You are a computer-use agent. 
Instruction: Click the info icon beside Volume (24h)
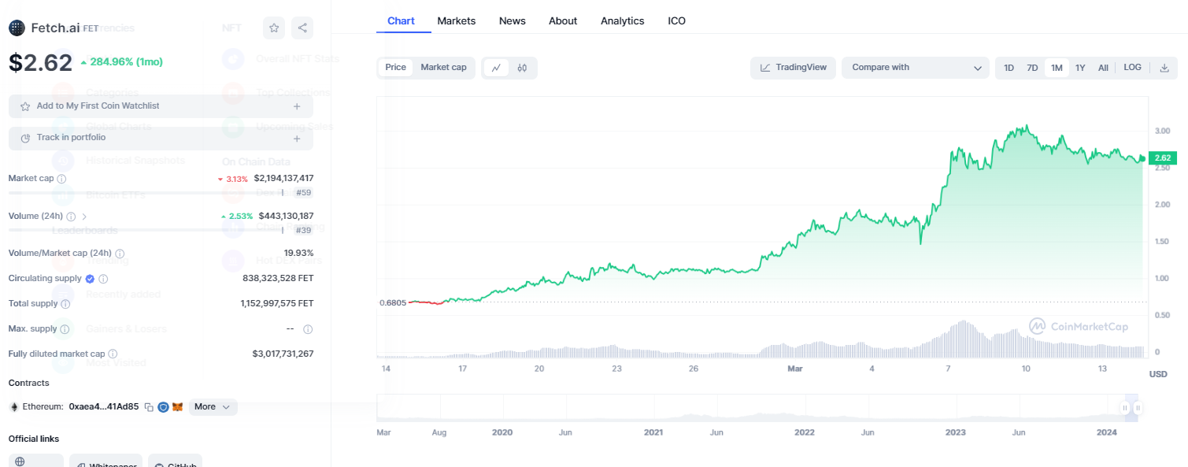point(71,216)
